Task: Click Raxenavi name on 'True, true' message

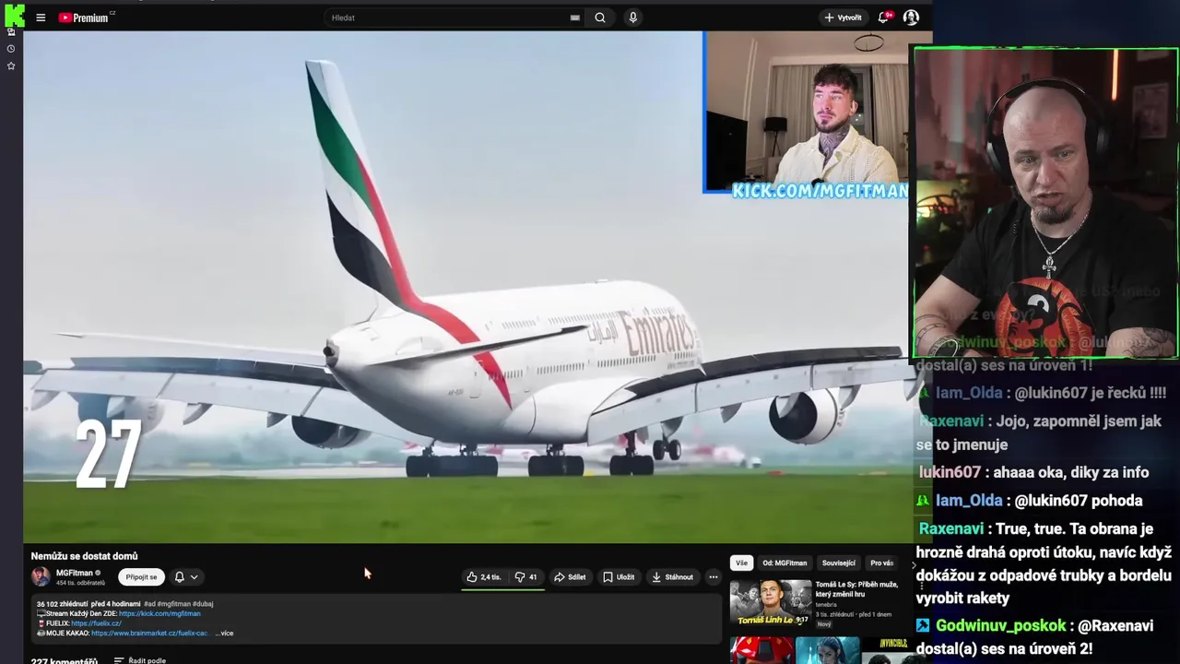Action: [951, 529]
